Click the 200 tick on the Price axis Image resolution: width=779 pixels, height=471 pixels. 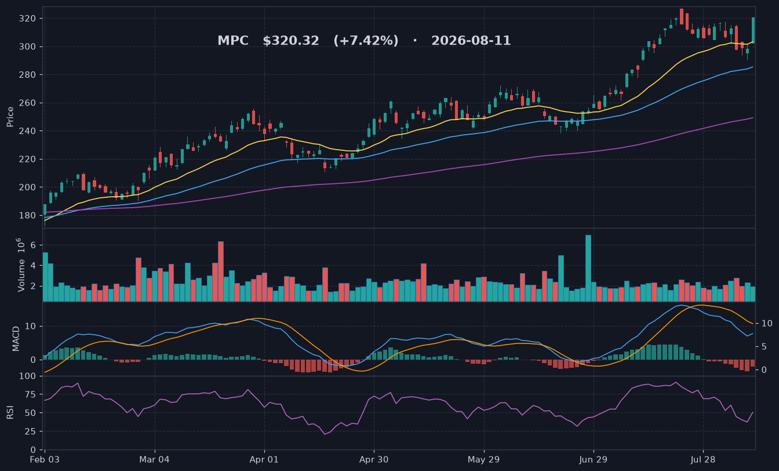(28, 187)
